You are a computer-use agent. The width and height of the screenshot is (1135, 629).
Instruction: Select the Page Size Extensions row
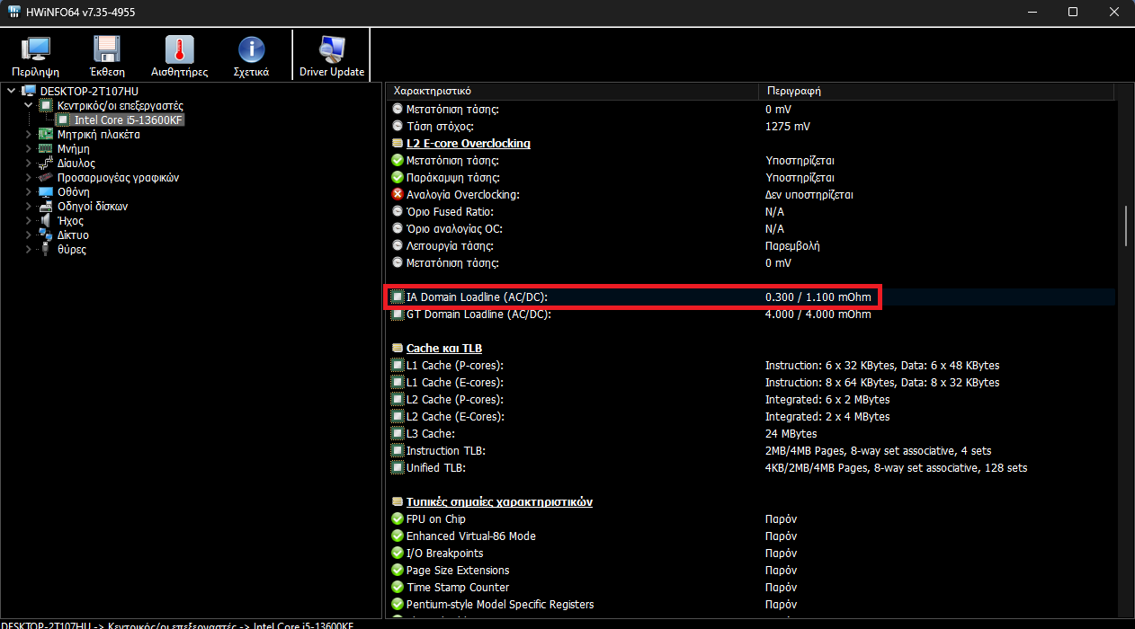751,571
